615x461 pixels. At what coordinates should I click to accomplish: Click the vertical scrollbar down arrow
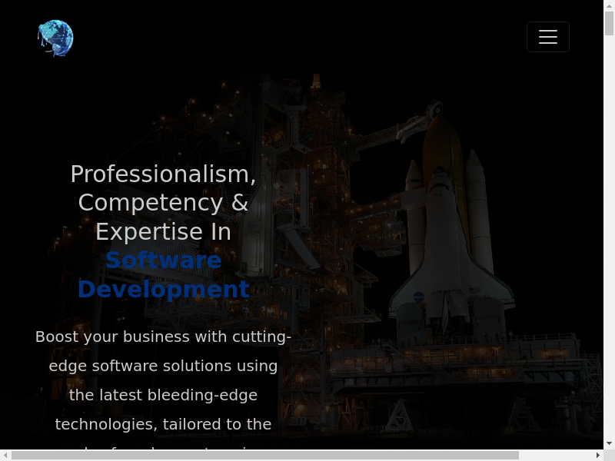609,443
